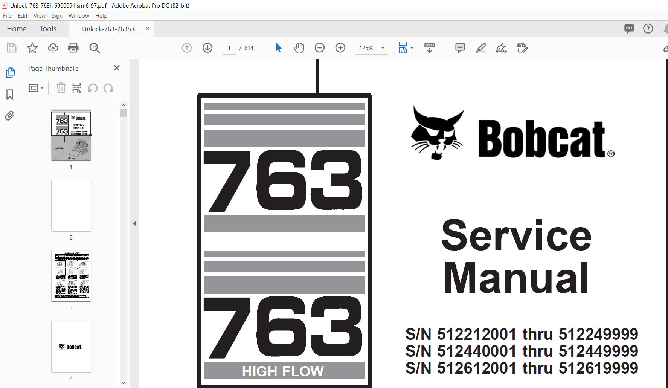
Task: Choose the Selection arrow tool
Action: (278, 48)
